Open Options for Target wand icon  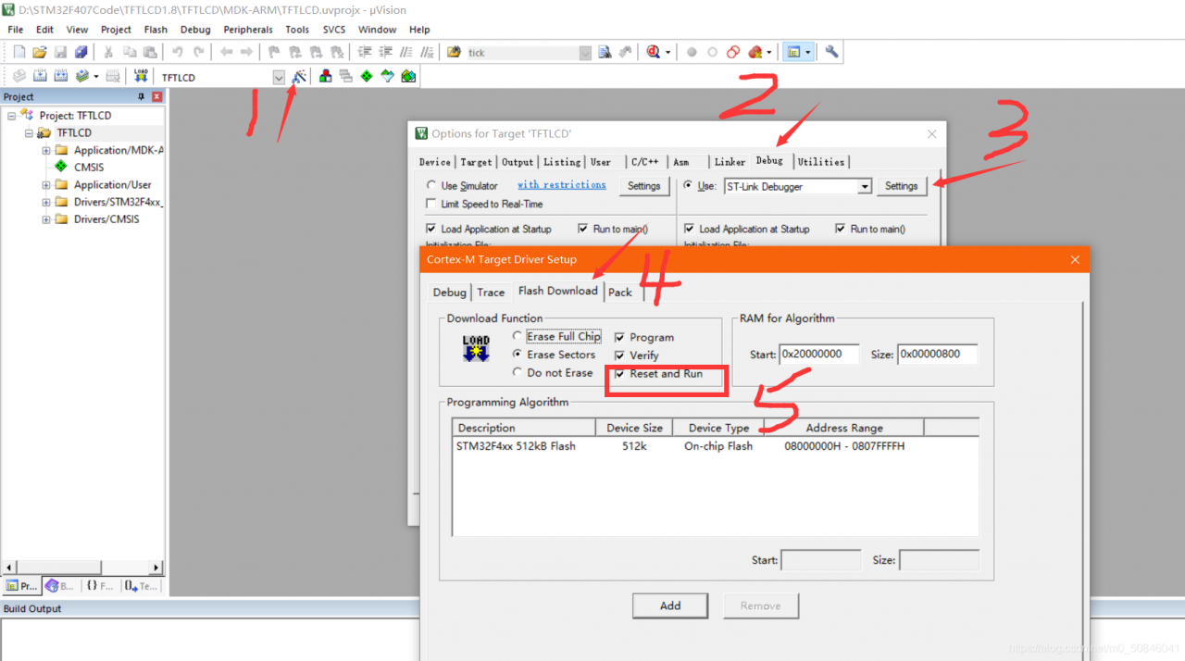tap(299, 77)
